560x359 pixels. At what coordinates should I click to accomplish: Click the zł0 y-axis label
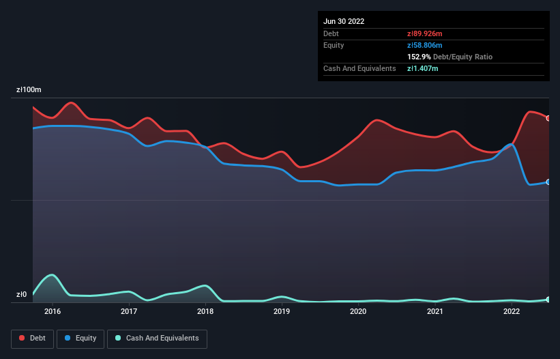[x=21, y=294]
